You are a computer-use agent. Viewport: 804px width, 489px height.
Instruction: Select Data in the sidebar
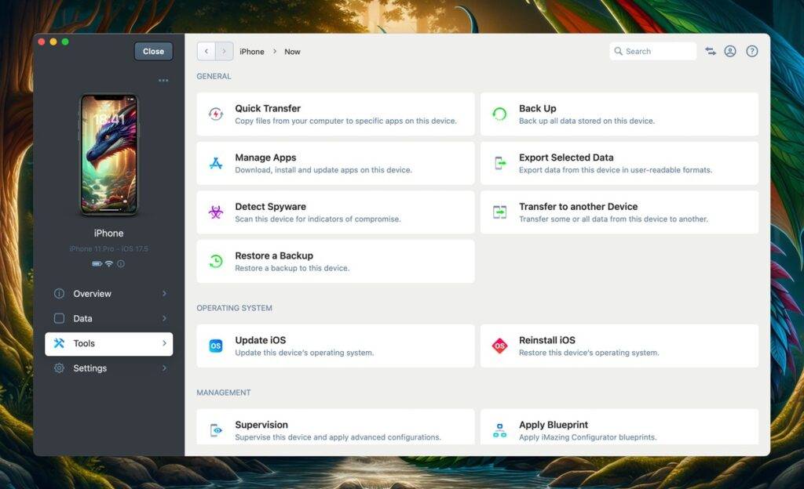pyautogui.click(x=108, y=318)
